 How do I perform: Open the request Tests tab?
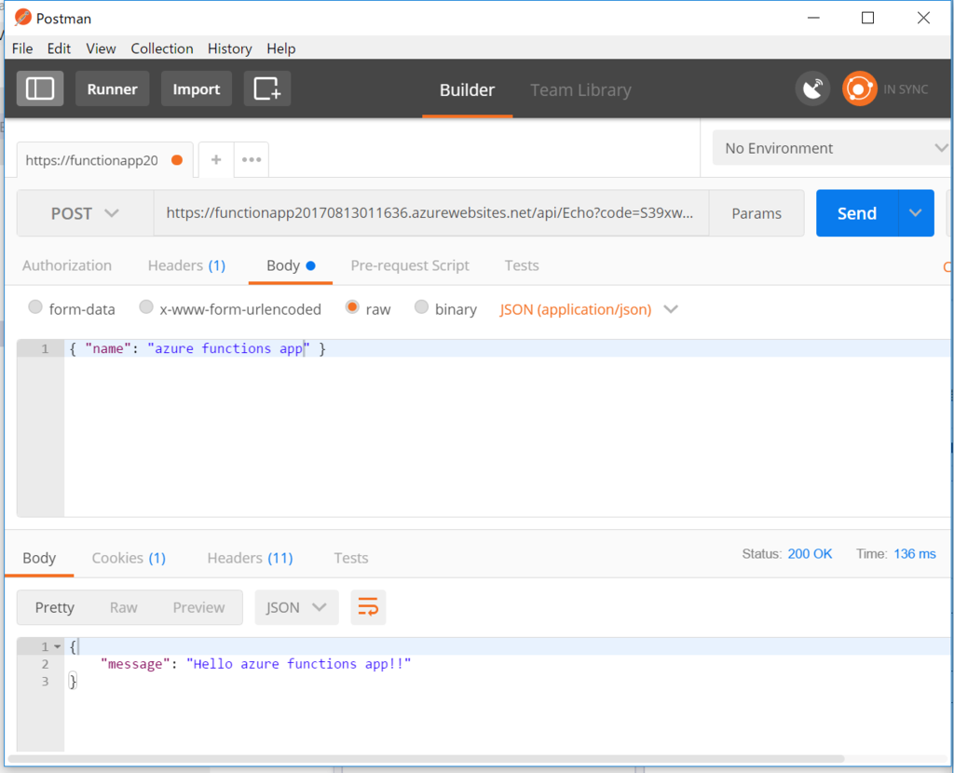coord(522,265)
